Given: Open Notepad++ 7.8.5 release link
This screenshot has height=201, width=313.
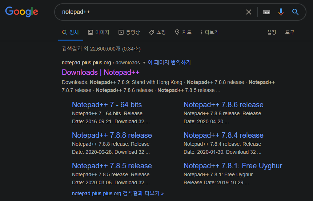Looking at the screenshot, I should (x=112, y=166).
